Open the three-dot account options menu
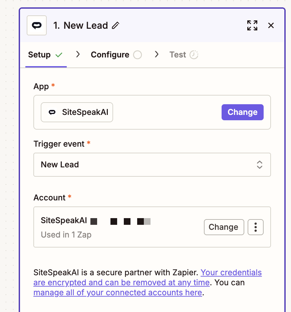The image size is (291, 312). tap(255, 227)
